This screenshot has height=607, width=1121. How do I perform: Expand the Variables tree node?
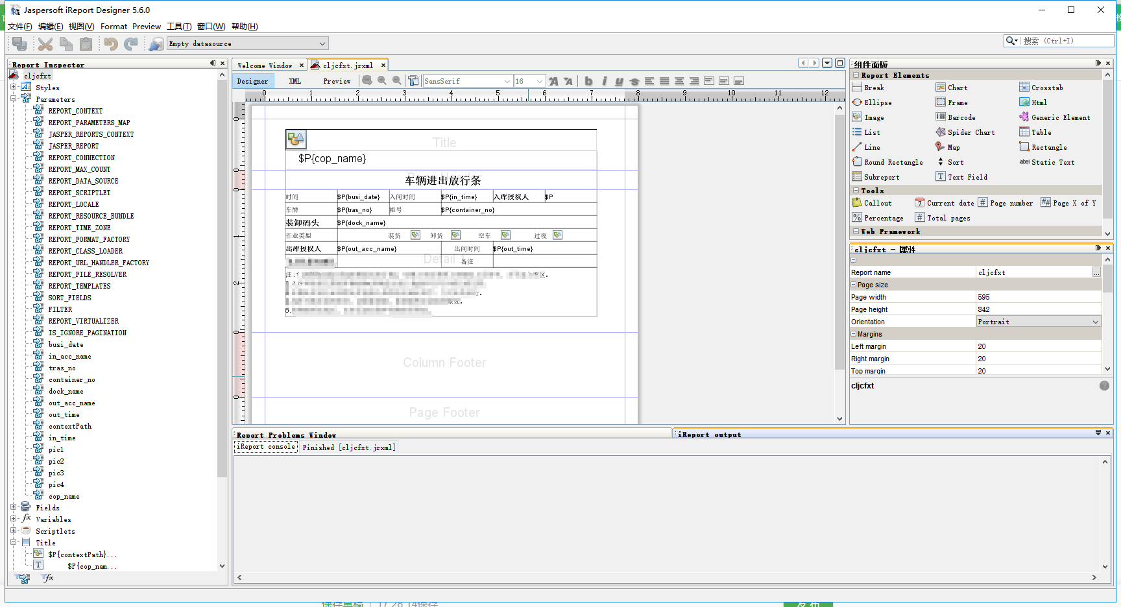pos(14,519)
